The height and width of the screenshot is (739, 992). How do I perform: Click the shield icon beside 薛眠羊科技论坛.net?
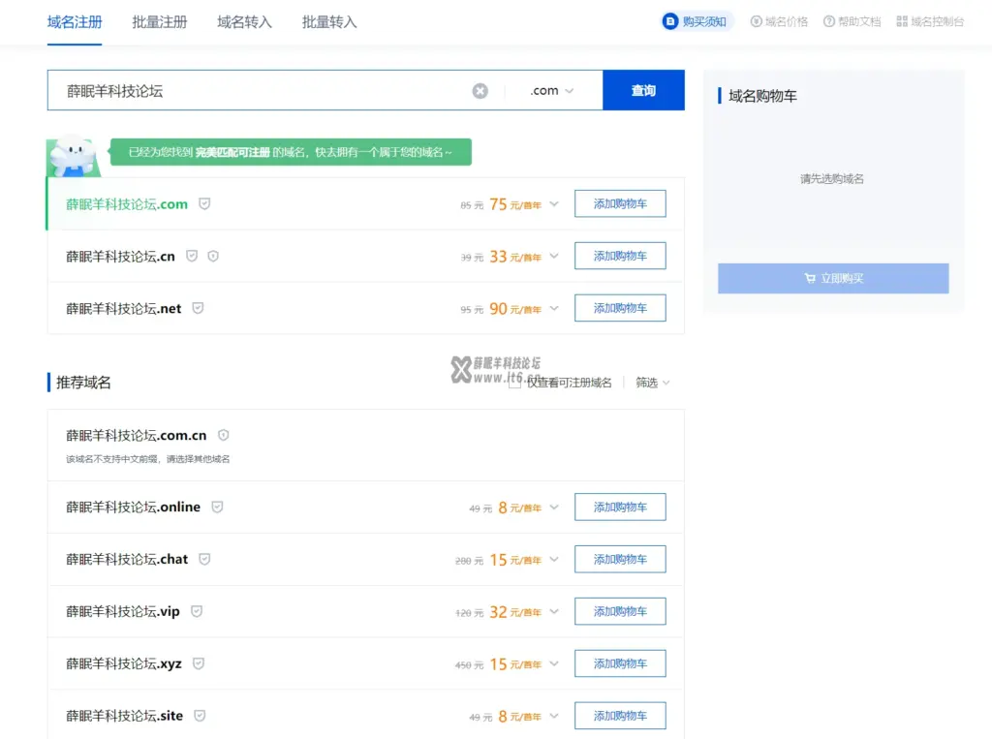pos(198,308)
